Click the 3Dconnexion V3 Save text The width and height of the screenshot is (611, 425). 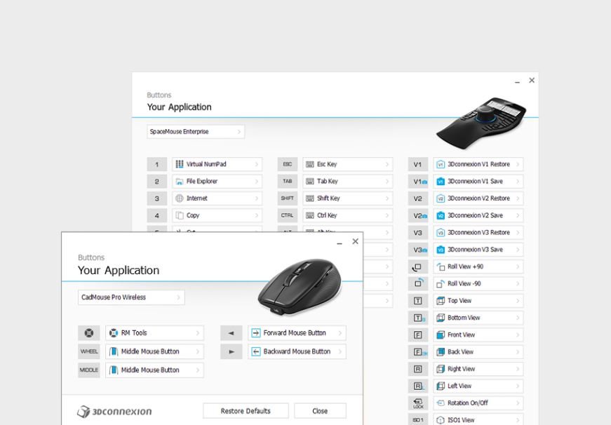(x=475, y=250)
